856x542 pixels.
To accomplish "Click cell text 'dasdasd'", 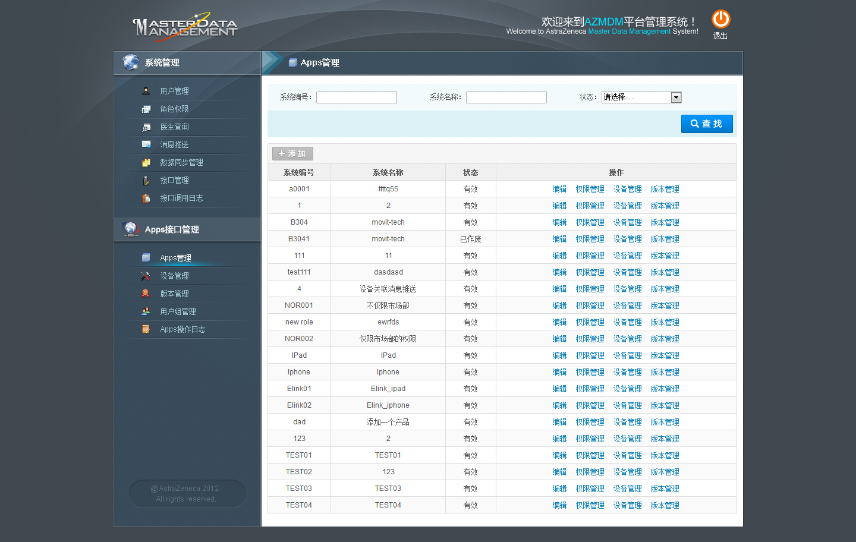I will [388, 272].
